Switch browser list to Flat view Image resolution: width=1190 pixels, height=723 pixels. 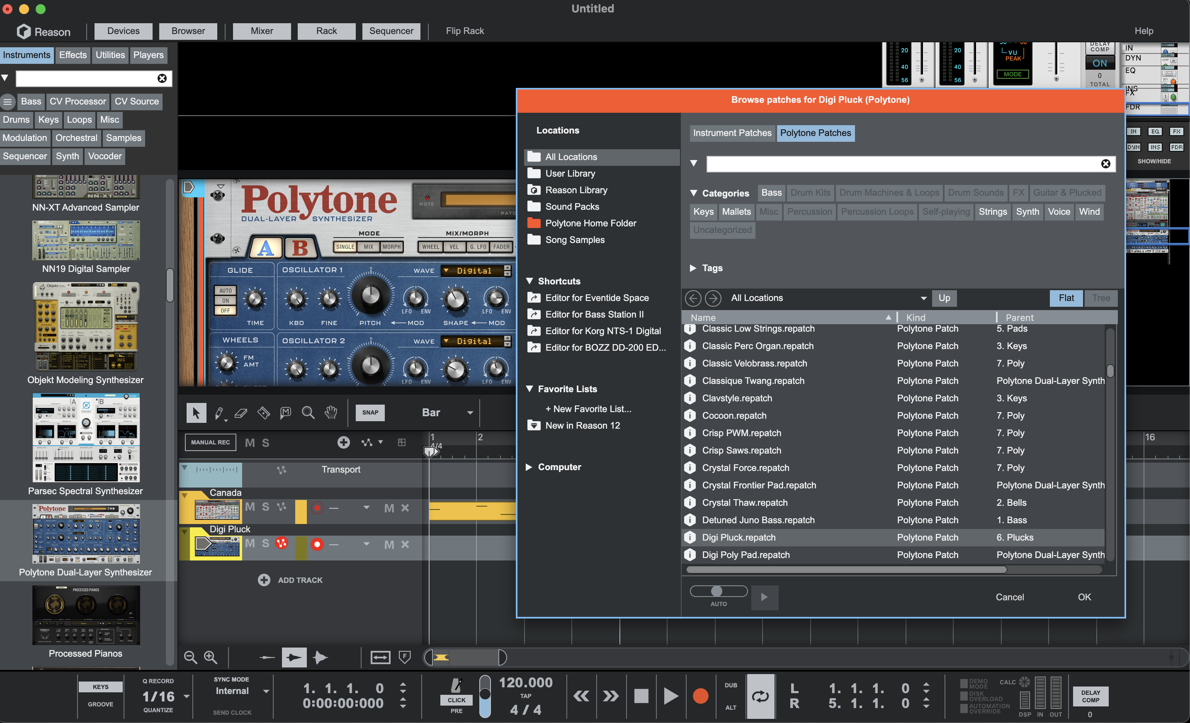[1066, 298]
